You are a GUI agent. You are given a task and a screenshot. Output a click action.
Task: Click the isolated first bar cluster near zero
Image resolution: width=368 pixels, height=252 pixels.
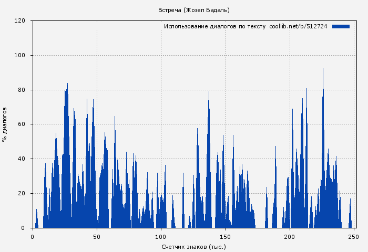click(x=36, y=219)
